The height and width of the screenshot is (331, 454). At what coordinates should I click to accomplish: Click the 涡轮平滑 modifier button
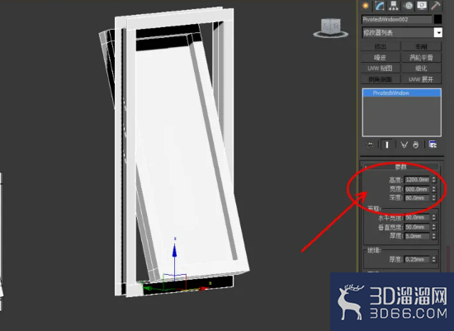coord(421,58)
